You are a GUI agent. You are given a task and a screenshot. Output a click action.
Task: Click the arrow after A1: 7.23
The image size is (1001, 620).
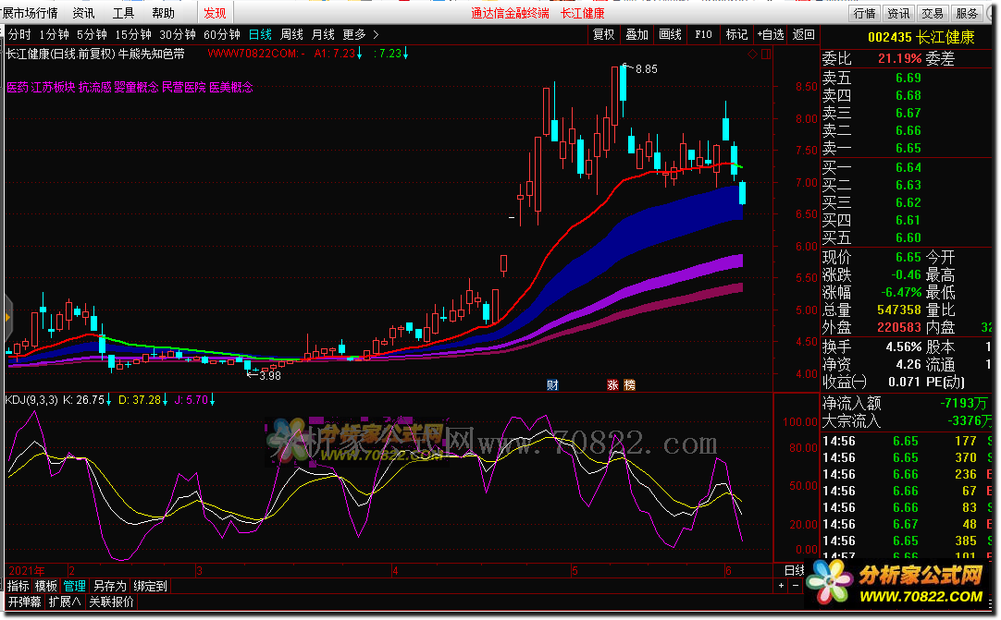click(x=359, y=54)
